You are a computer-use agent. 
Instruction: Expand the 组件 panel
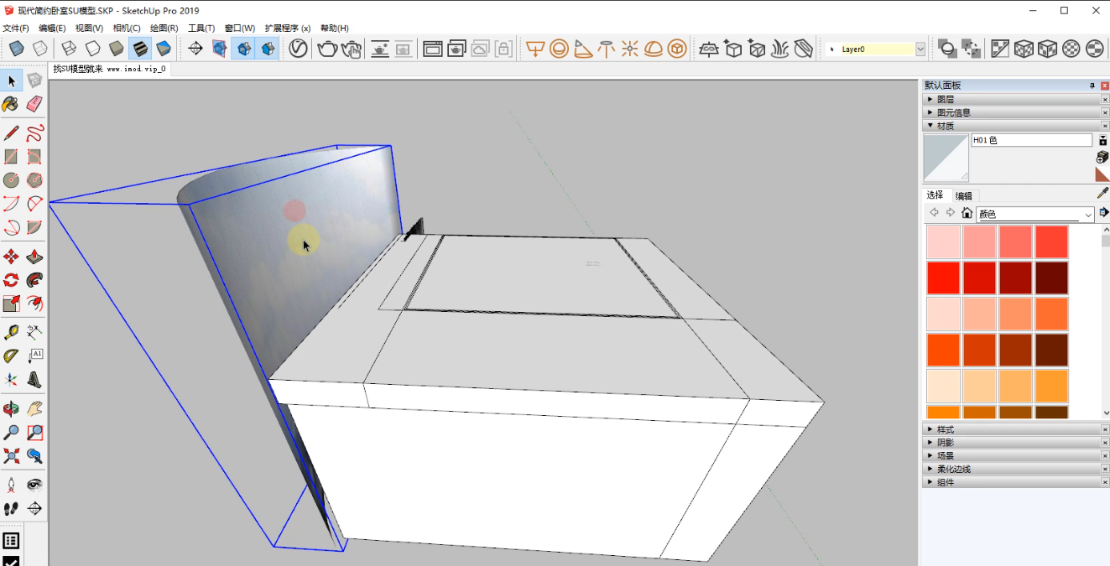930,482
